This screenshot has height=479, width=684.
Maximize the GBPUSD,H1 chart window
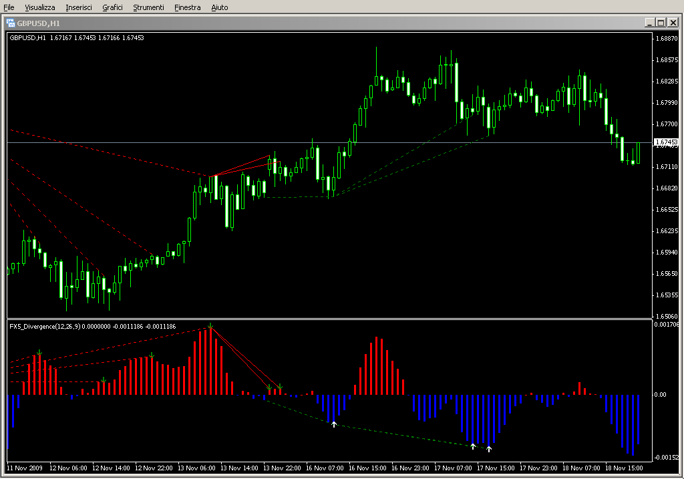coord(661,23)
